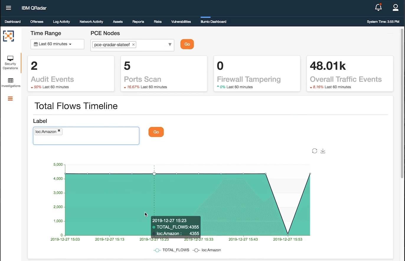The image size is (405, 261).
Task: Expand the PCE Nodes dropdown arrow
Action: [170, 45]
